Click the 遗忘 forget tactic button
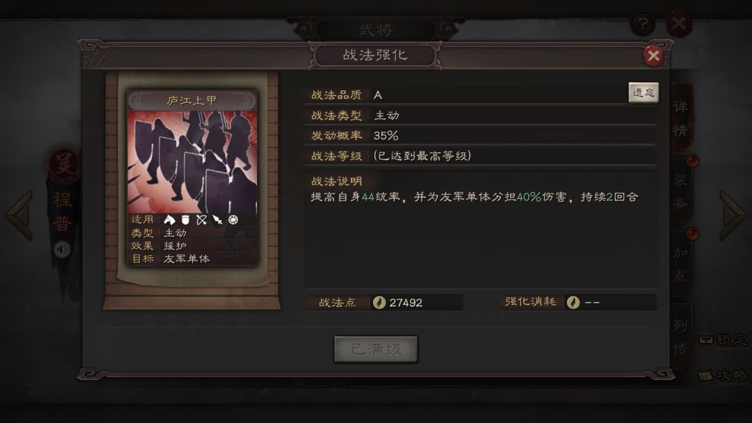 643,93
